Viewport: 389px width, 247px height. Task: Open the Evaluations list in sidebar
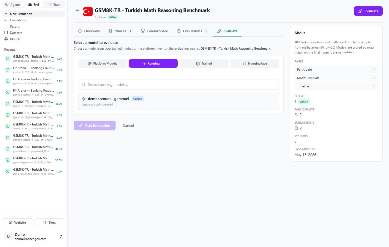pos(33,20)
